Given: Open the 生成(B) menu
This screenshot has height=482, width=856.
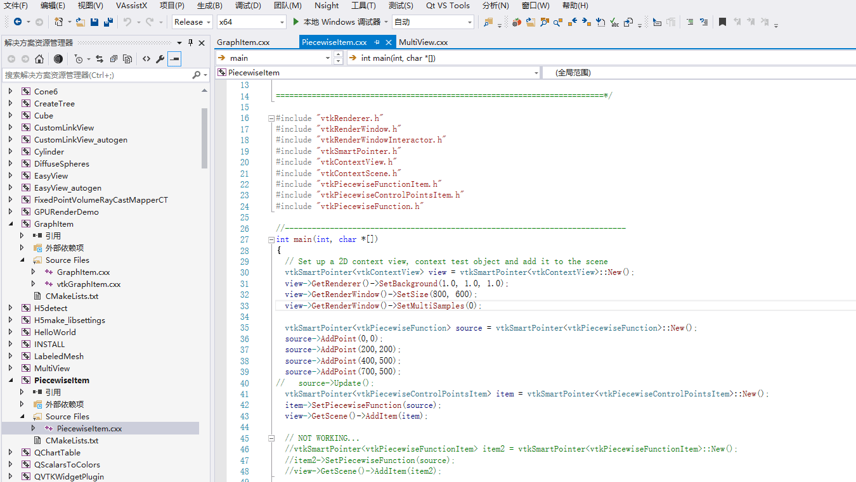Looking at the screenshot, I should [210, 6].
